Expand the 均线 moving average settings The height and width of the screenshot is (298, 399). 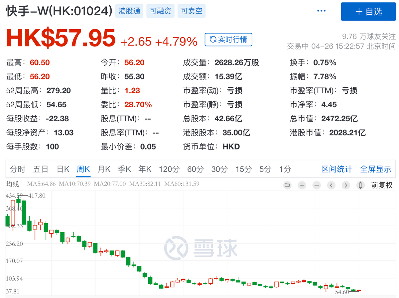13,184
